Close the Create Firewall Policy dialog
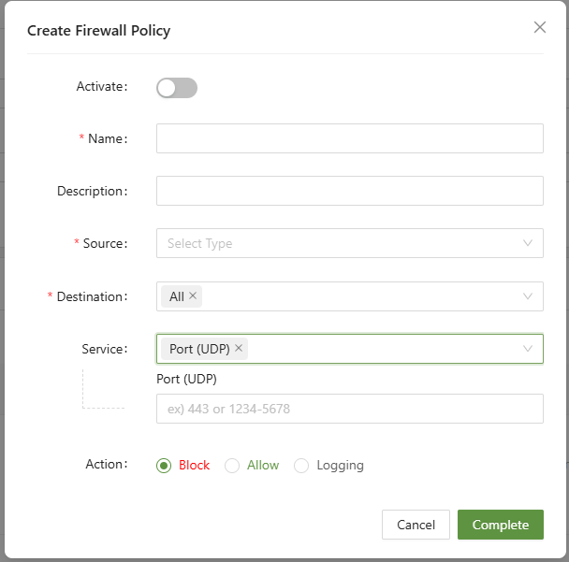Image resolution: width=569 pixels, height=562 pixels. (539, 27)
